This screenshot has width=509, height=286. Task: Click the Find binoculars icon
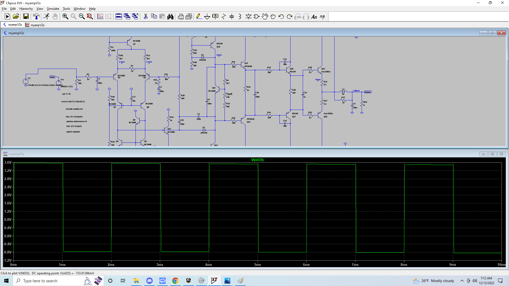(x=170, y=17)
